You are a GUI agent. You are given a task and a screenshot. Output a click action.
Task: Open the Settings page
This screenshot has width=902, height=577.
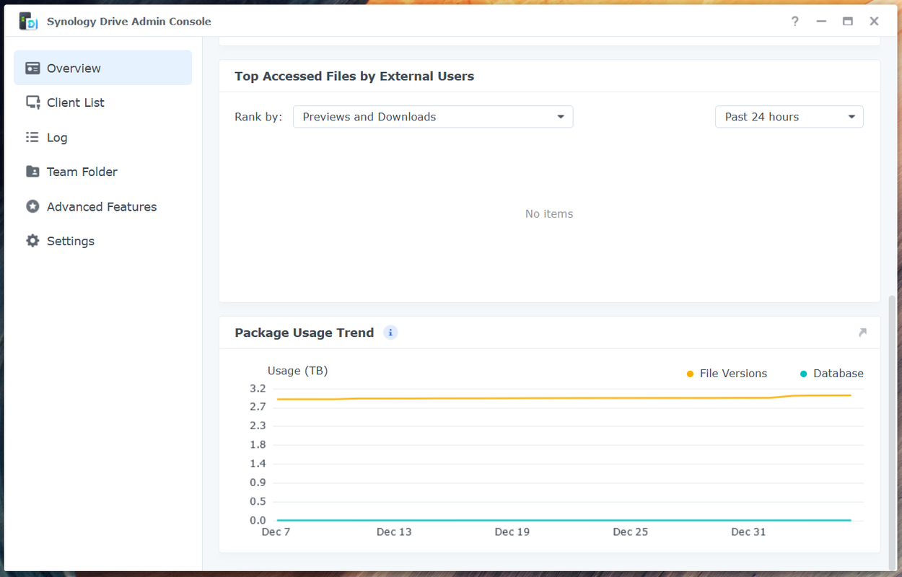pyautogui.click(x=103, y=241)
